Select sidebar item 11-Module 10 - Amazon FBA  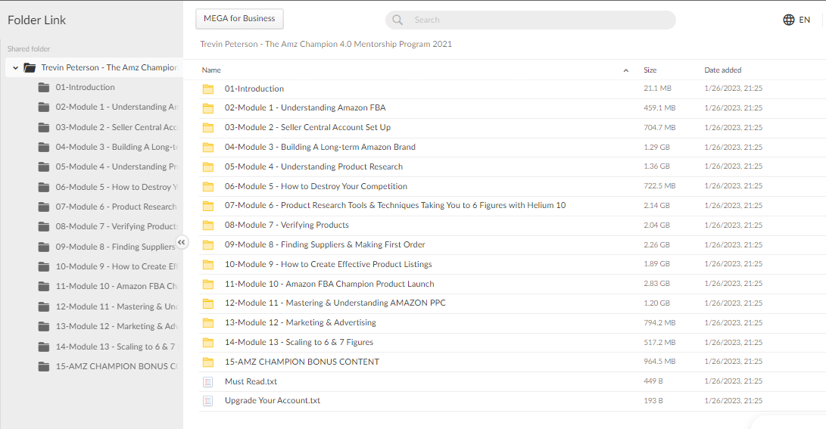pos(116,286)
